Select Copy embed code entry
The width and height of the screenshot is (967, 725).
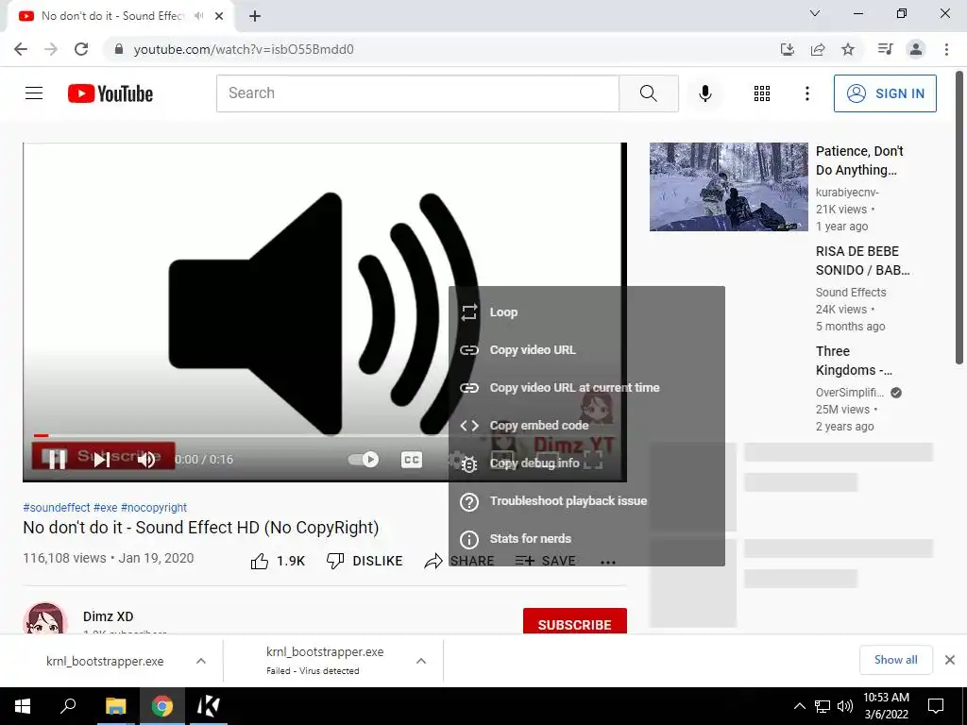click(586, 426)
